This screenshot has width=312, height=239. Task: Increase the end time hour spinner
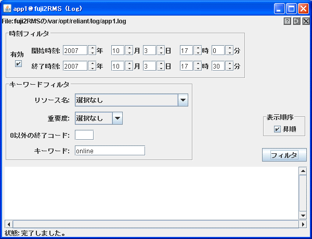coord(198,63)
